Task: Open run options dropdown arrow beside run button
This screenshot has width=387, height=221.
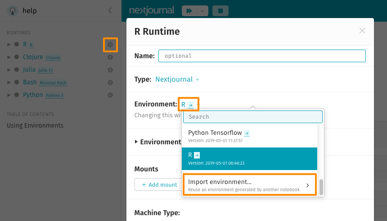Action: [x=202, y=11]
